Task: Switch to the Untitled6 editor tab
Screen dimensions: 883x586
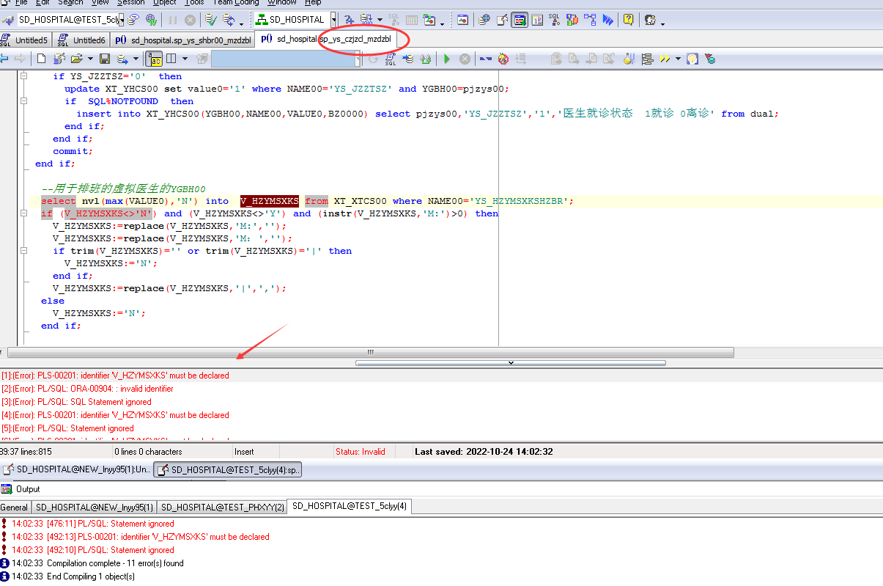Action: (x=82, y=40)
